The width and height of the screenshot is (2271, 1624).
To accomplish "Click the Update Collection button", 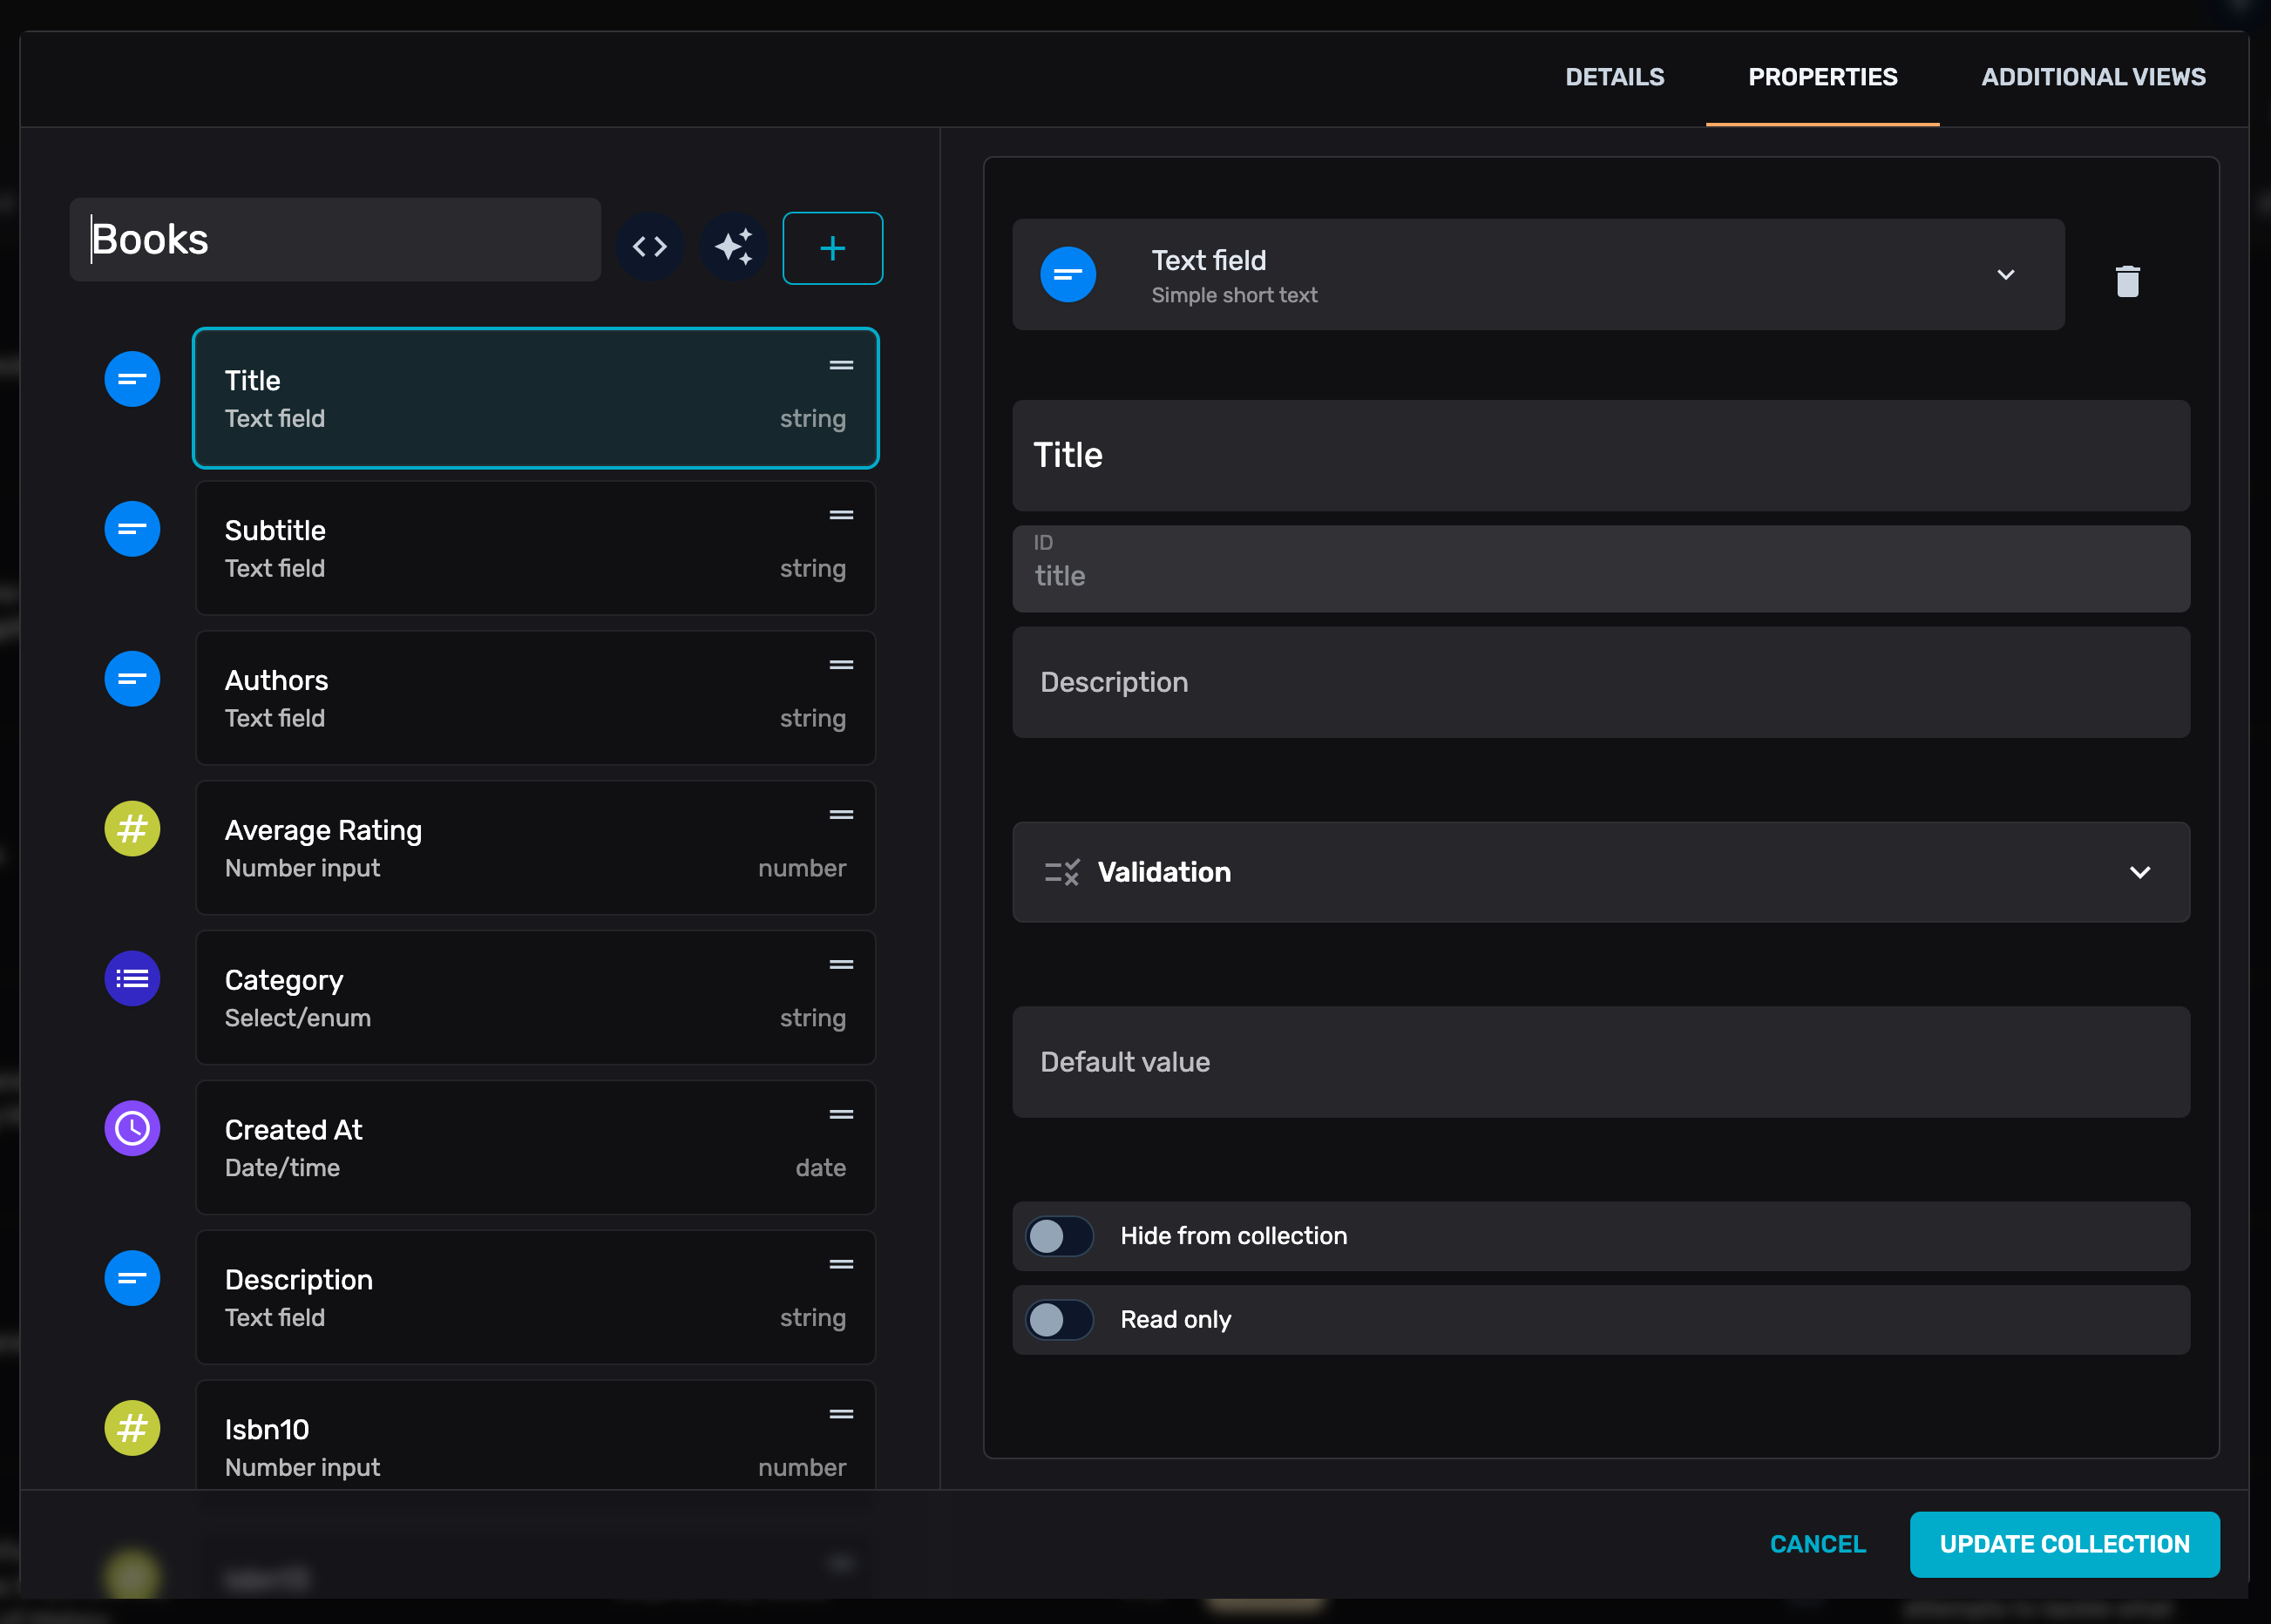I will tap(2063, 1544).
